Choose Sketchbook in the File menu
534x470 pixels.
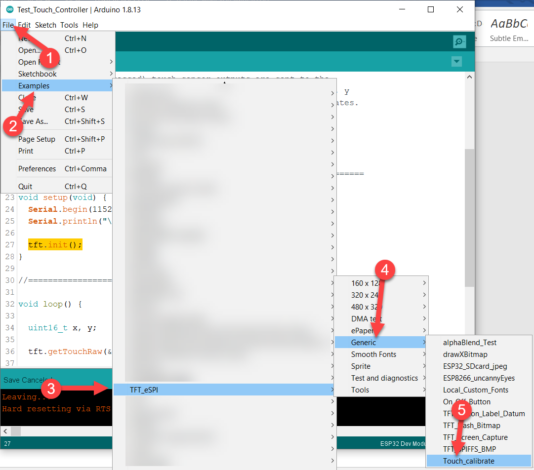[57, 74]
